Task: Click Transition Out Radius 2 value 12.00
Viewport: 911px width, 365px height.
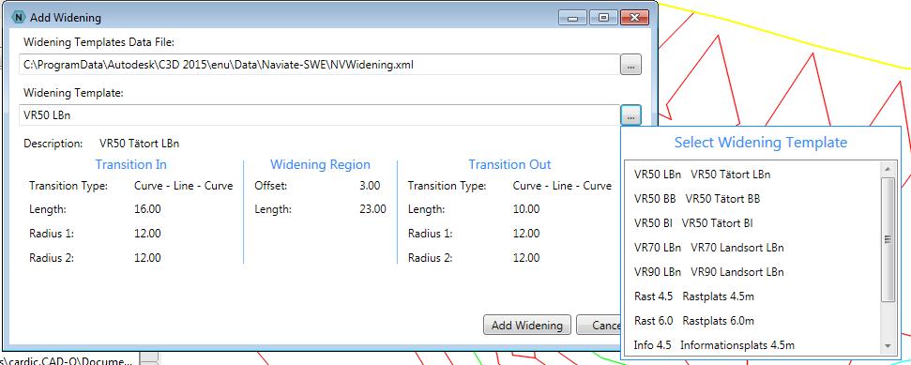Action: pyautogui.click(x=526, y=257)
